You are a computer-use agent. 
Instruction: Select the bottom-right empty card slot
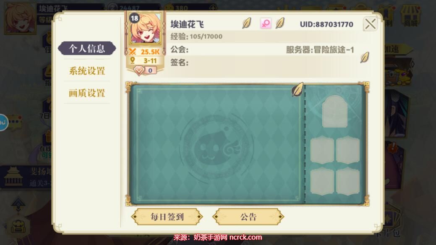348,181
